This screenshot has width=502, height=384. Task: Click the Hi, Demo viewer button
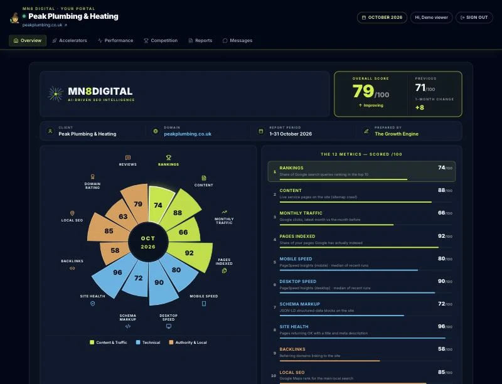[x=431, y=18]
